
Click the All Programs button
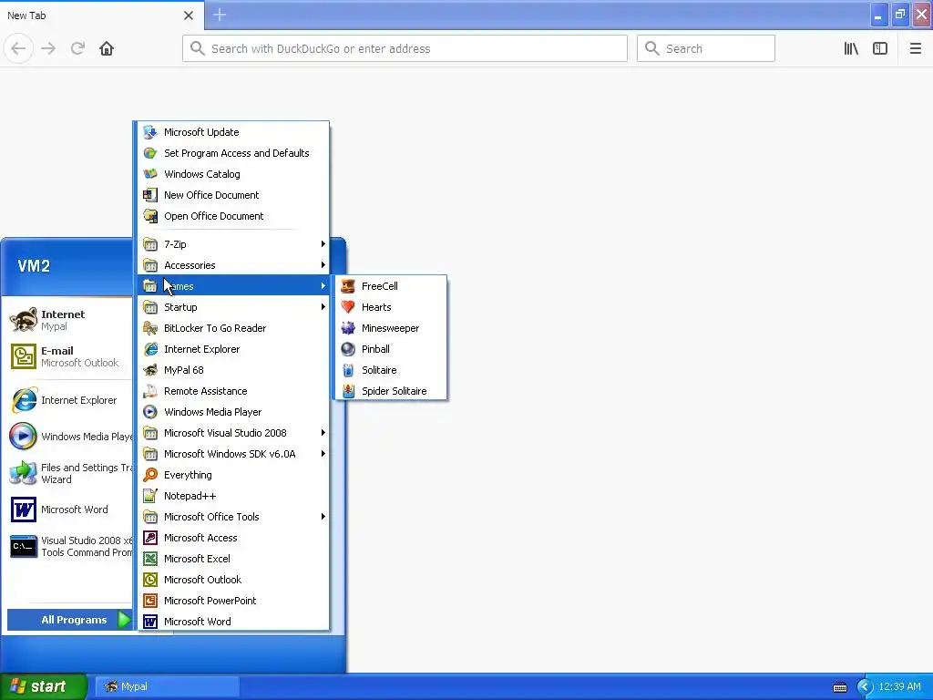(x=69, y=620)
